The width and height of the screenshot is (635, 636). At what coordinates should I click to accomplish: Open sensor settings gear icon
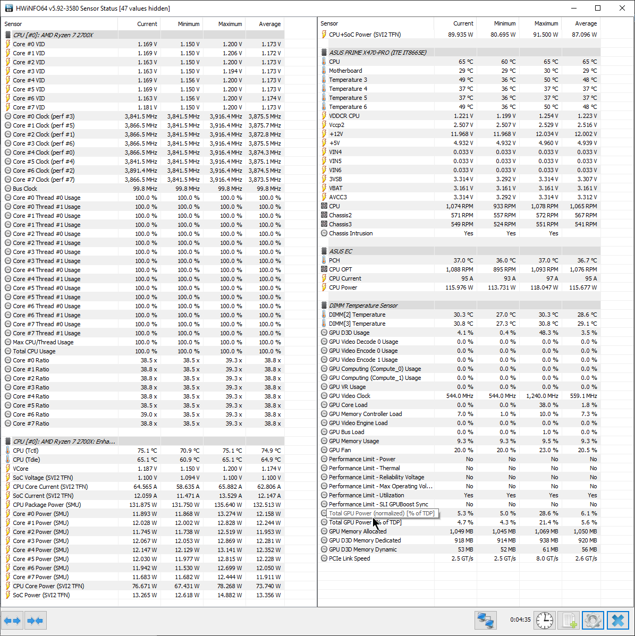[593, 620]
